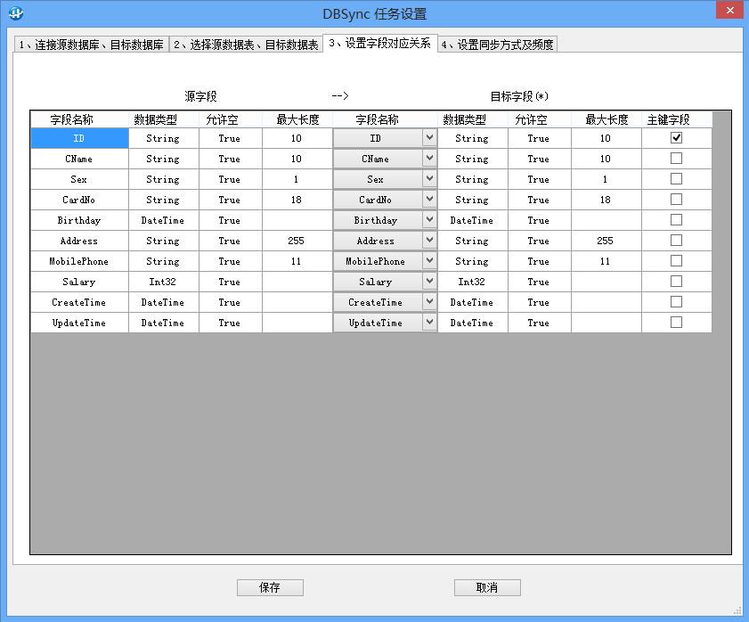Click source 数据类型 column header
Viewport: 749px width, 622px height.
[x=163, y=119]
